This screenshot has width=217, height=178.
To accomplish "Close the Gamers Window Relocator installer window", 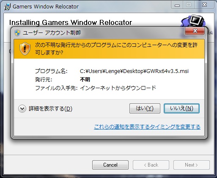I will pyautogui.click(x=204, y=5).
